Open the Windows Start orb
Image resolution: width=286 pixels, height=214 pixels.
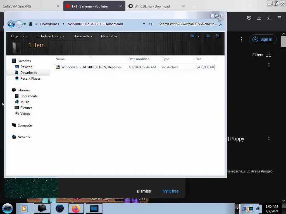point(8,208)
